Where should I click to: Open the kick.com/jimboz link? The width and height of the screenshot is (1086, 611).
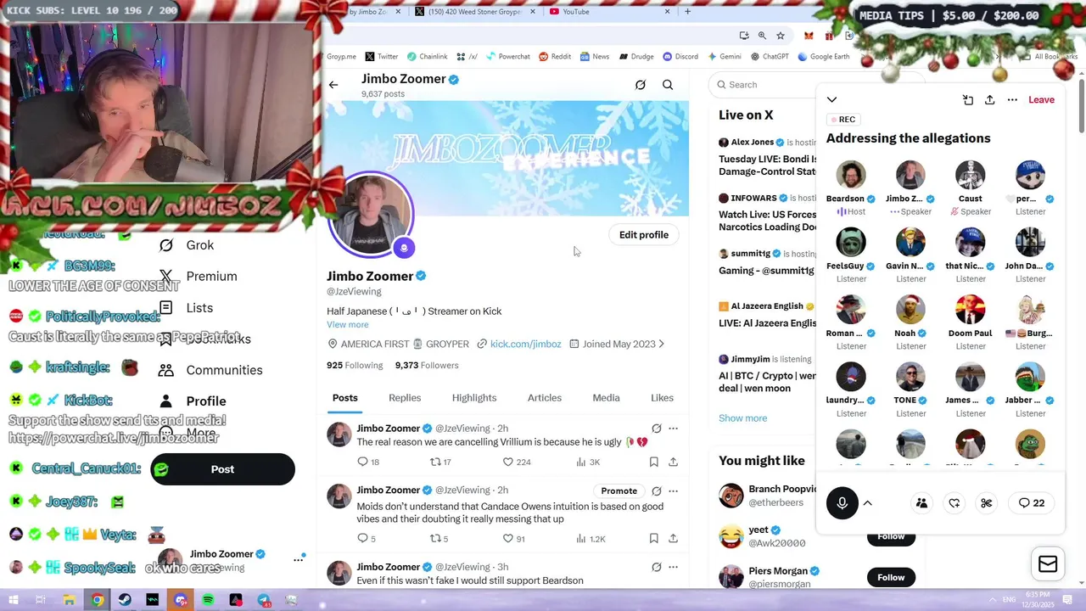point(525,344)
